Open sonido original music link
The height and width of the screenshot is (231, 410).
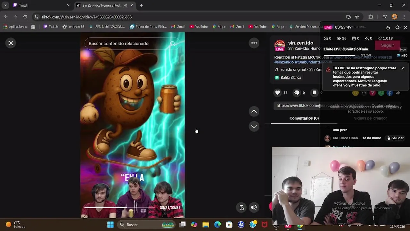tap(298, 70)
